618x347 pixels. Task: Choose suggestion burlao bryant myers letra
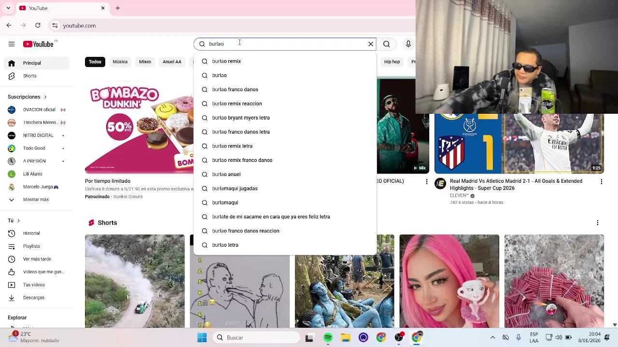click(285, 118)
